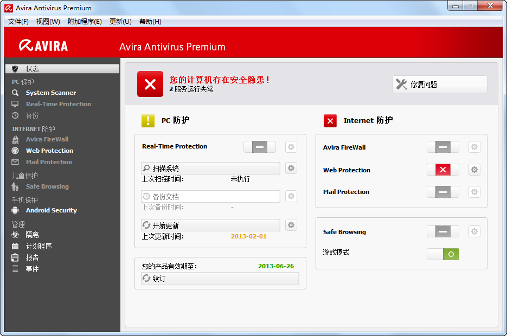Open the quarantine biohazard icon 隔离
Screen dimensions: 507x336
click(x=15, y=235)
